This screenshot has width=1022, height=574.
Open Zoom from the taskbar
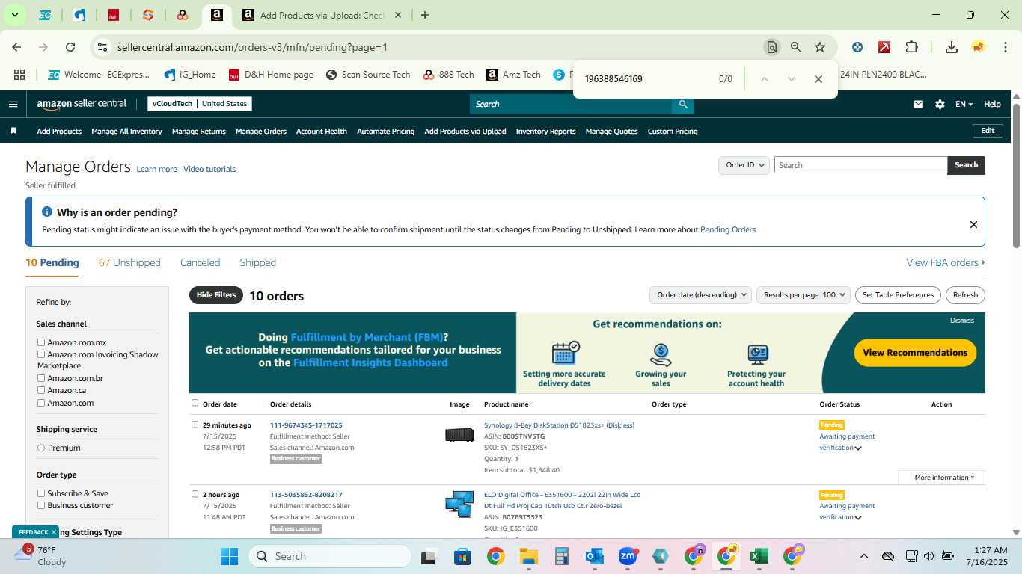tap(628, 556)
